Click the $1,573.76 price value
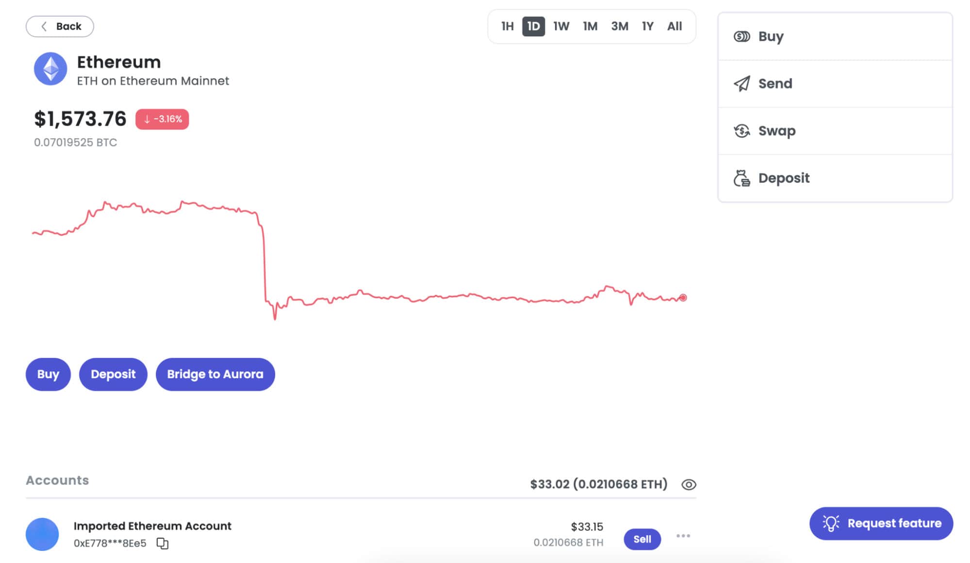 [80, 119]
